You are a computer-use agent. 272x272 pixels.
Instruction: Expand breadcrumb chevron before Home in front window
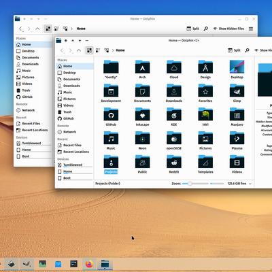point(113,50)
